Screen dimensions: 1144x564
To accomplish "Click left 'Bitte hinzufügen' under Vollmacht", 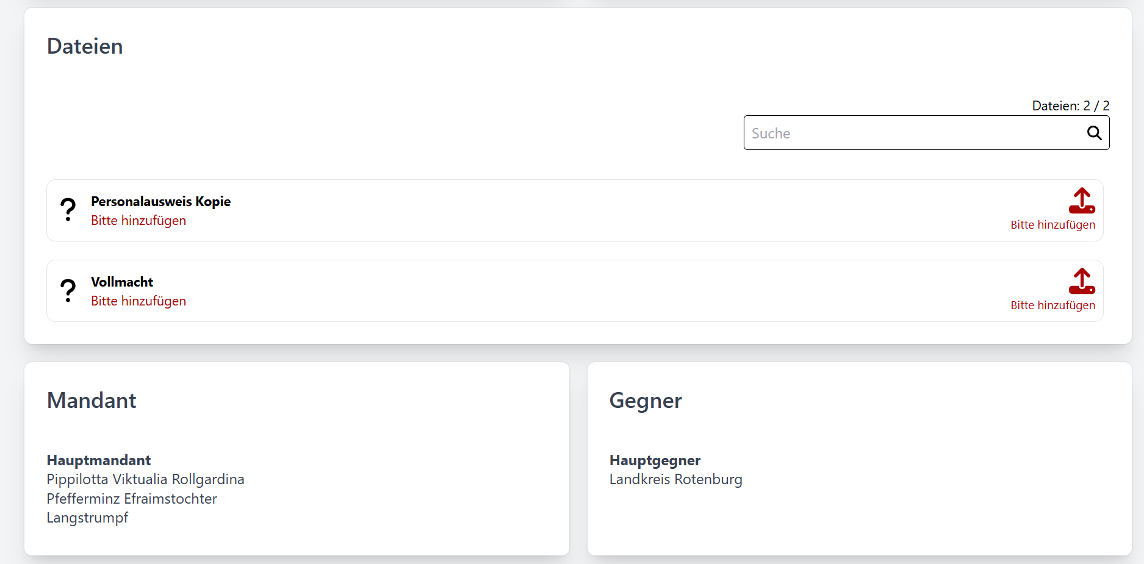I will [x=139, y=301].
